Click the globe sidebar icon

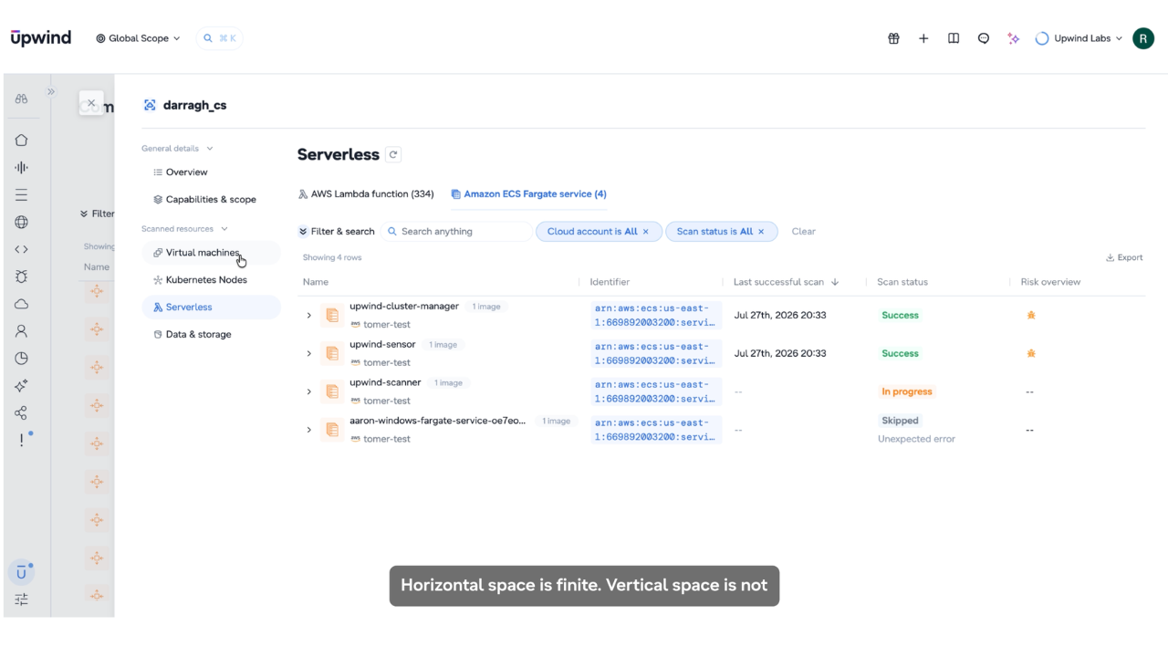(x=21, y=222)
